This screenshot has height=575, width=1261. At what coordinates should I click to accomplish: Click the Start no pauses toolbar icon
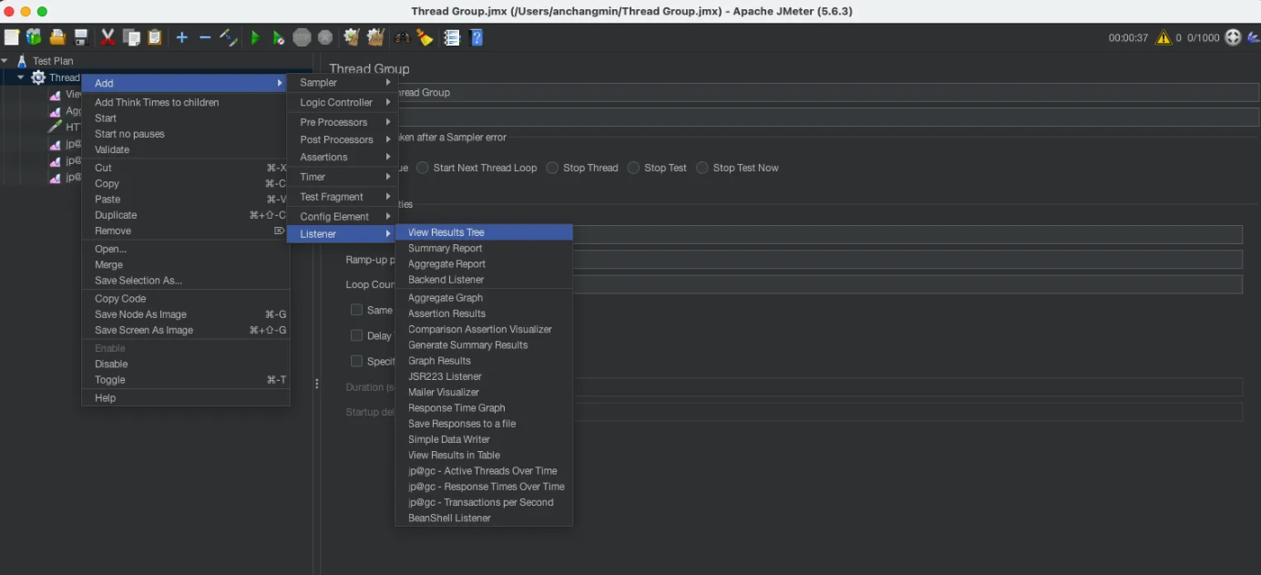[279, 37]
